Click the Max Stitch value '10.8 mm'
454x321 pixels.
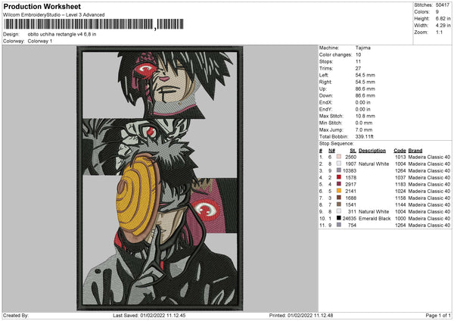click(365, 116)
